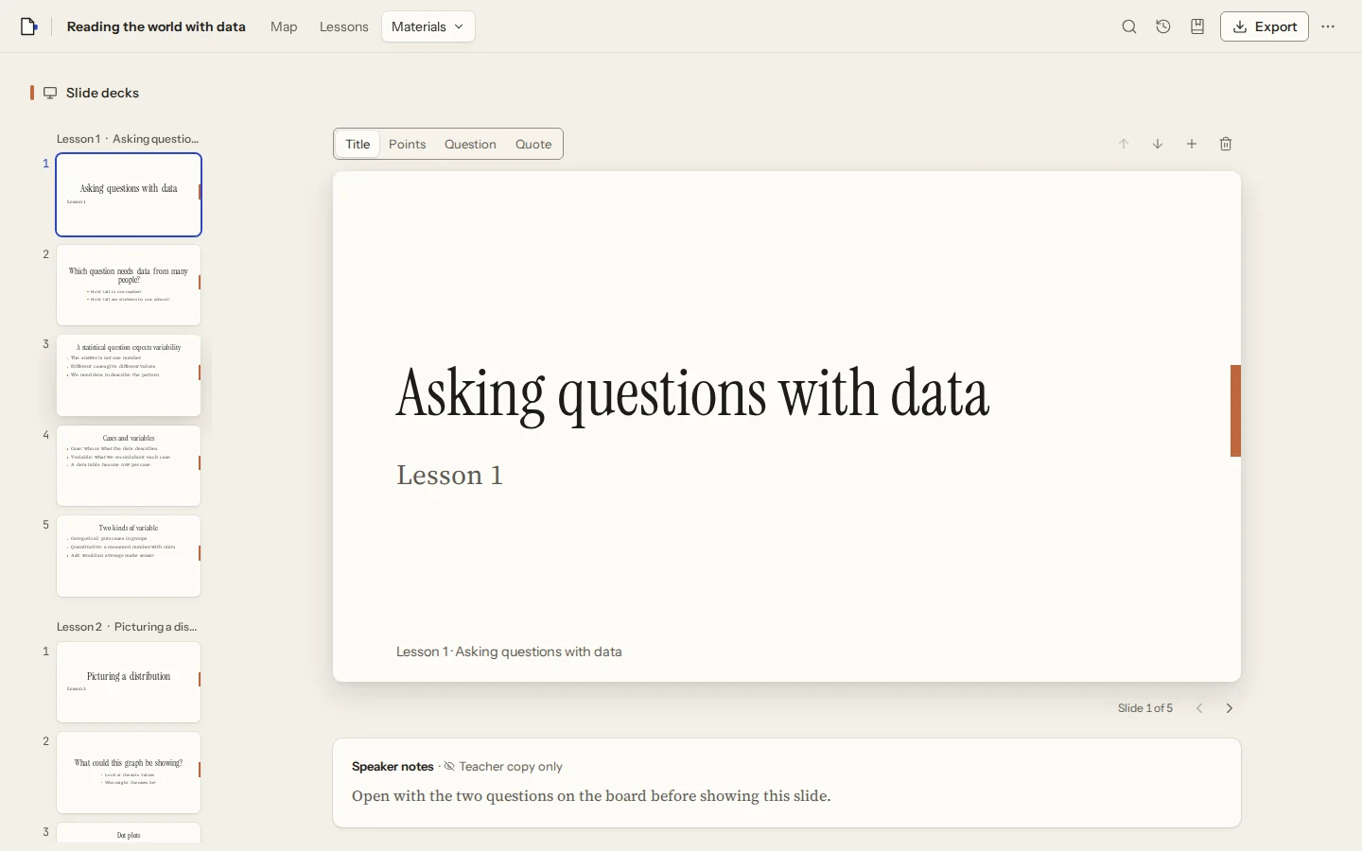Click the Reading the world with data title
The width and height of the screenshot is (1362, 851).
click(x=156, y=26)
